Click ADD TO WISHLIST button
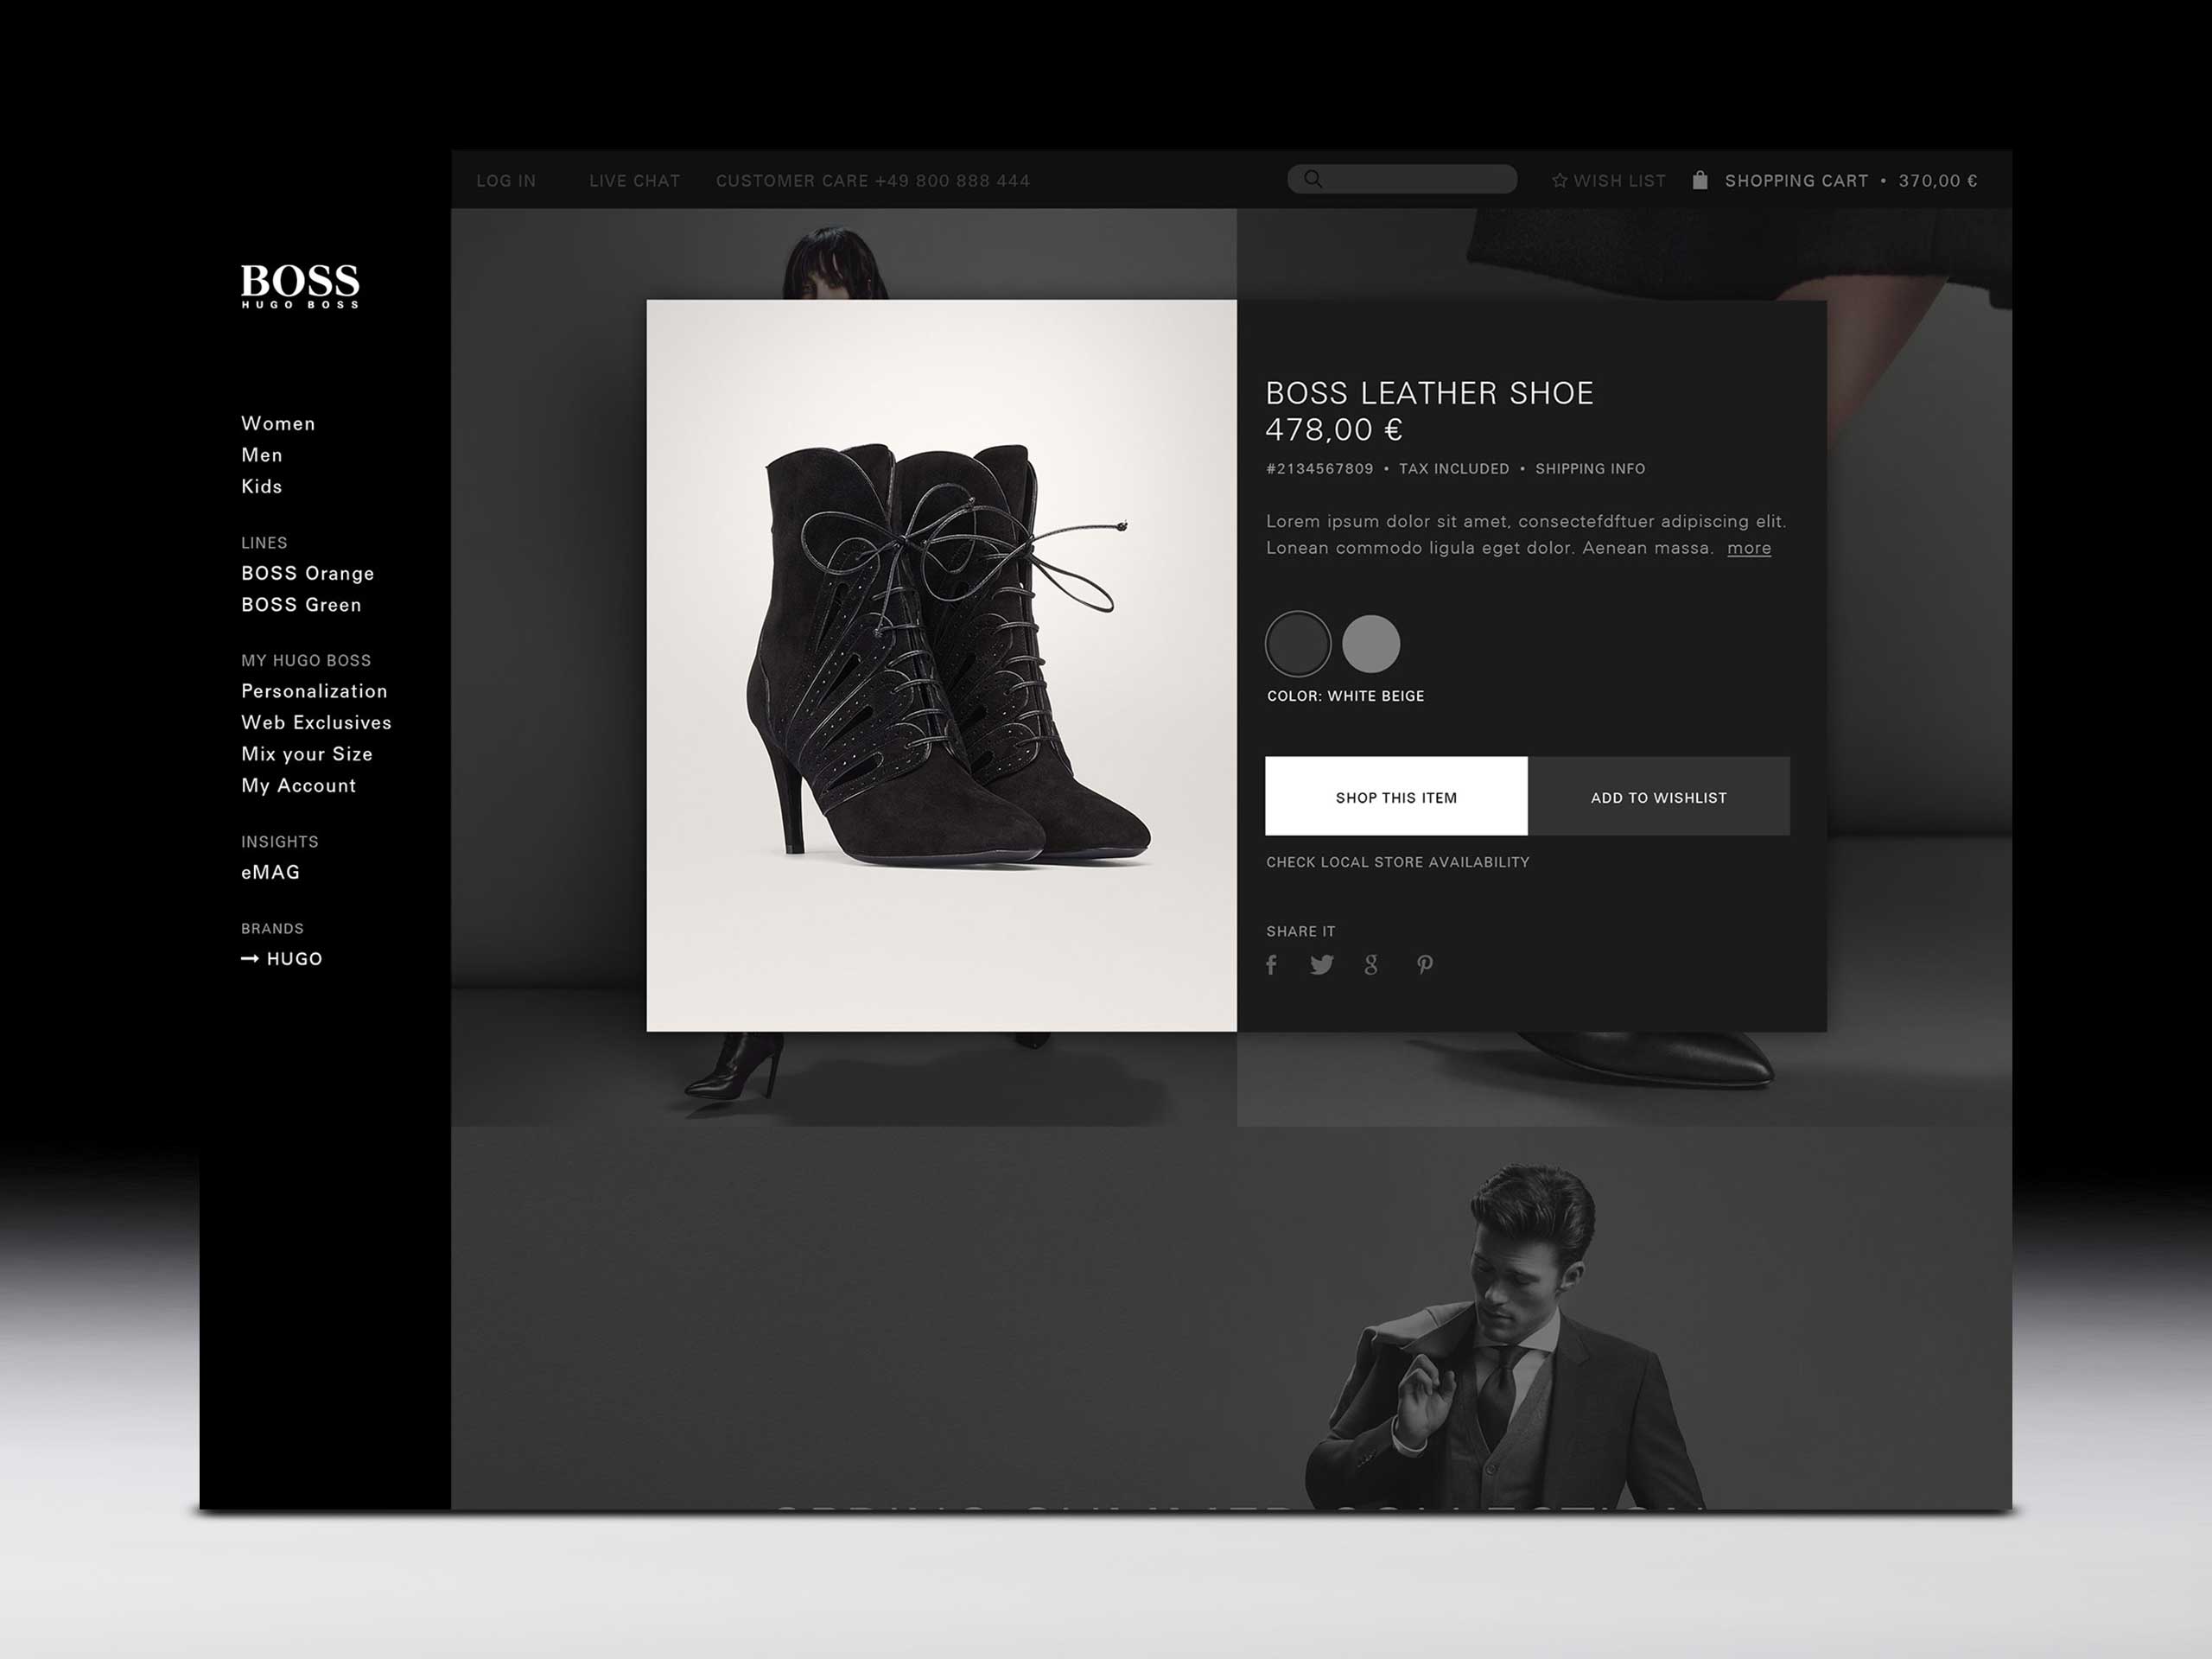Viewport: 2212px width, 1659px height. (1659, 796)
